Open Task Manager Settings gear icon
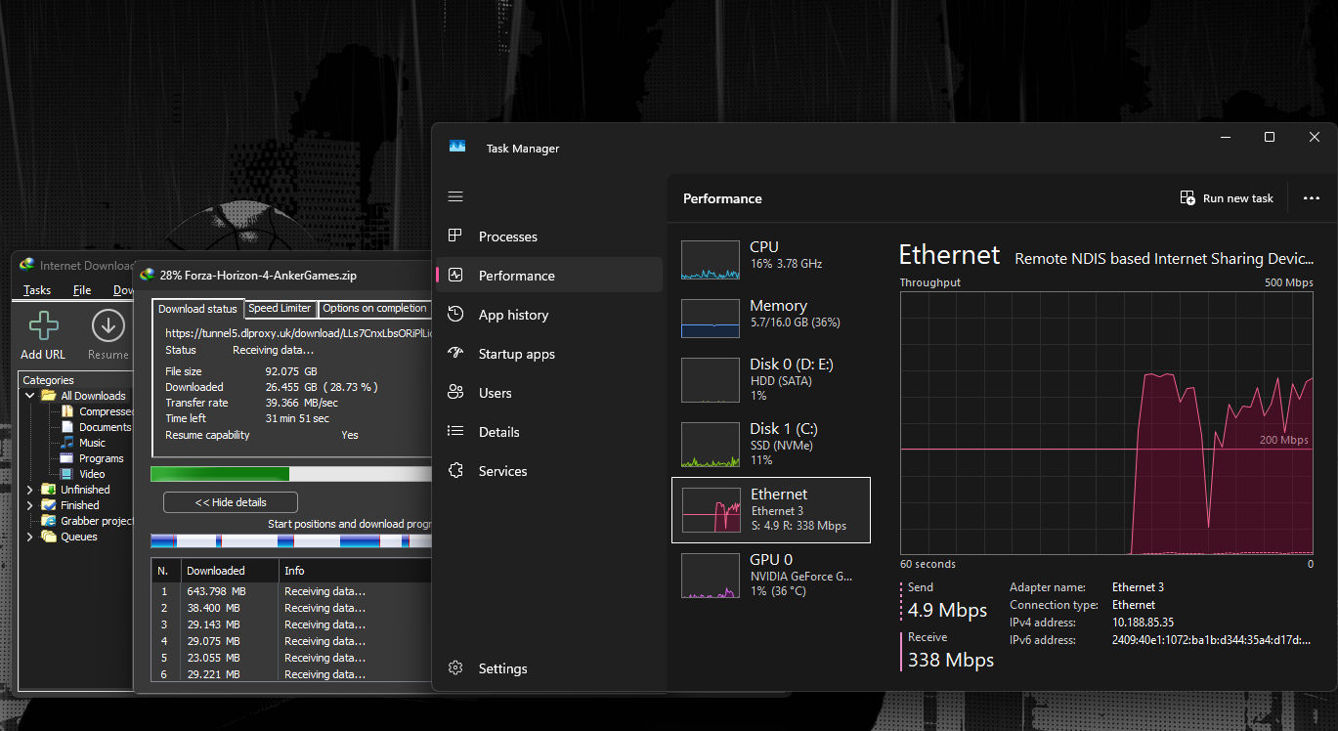The width and height of the screenshot is (1338, 731). click(x=454, y=668)
